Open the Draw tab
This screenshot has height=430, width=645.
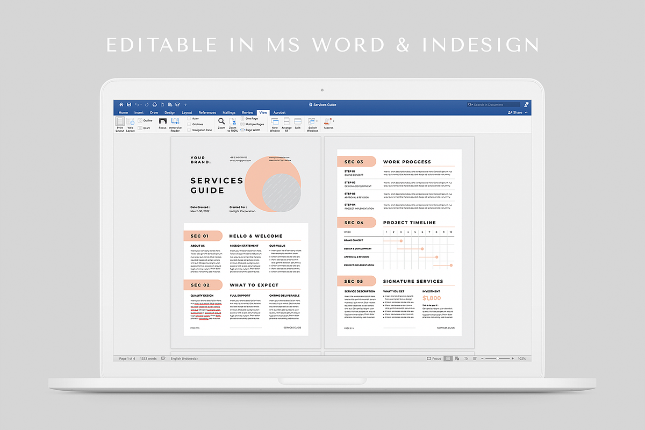(x=154, y=113)
